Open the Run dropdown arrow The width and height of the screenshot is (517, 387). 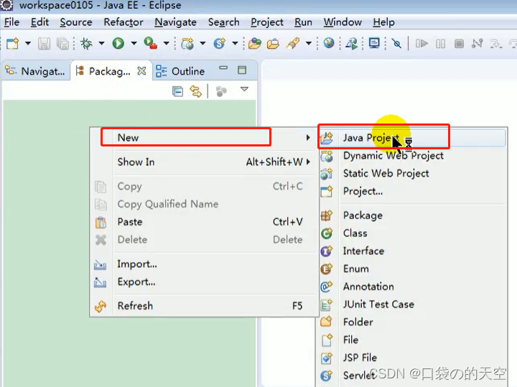[x=134, y=43]
